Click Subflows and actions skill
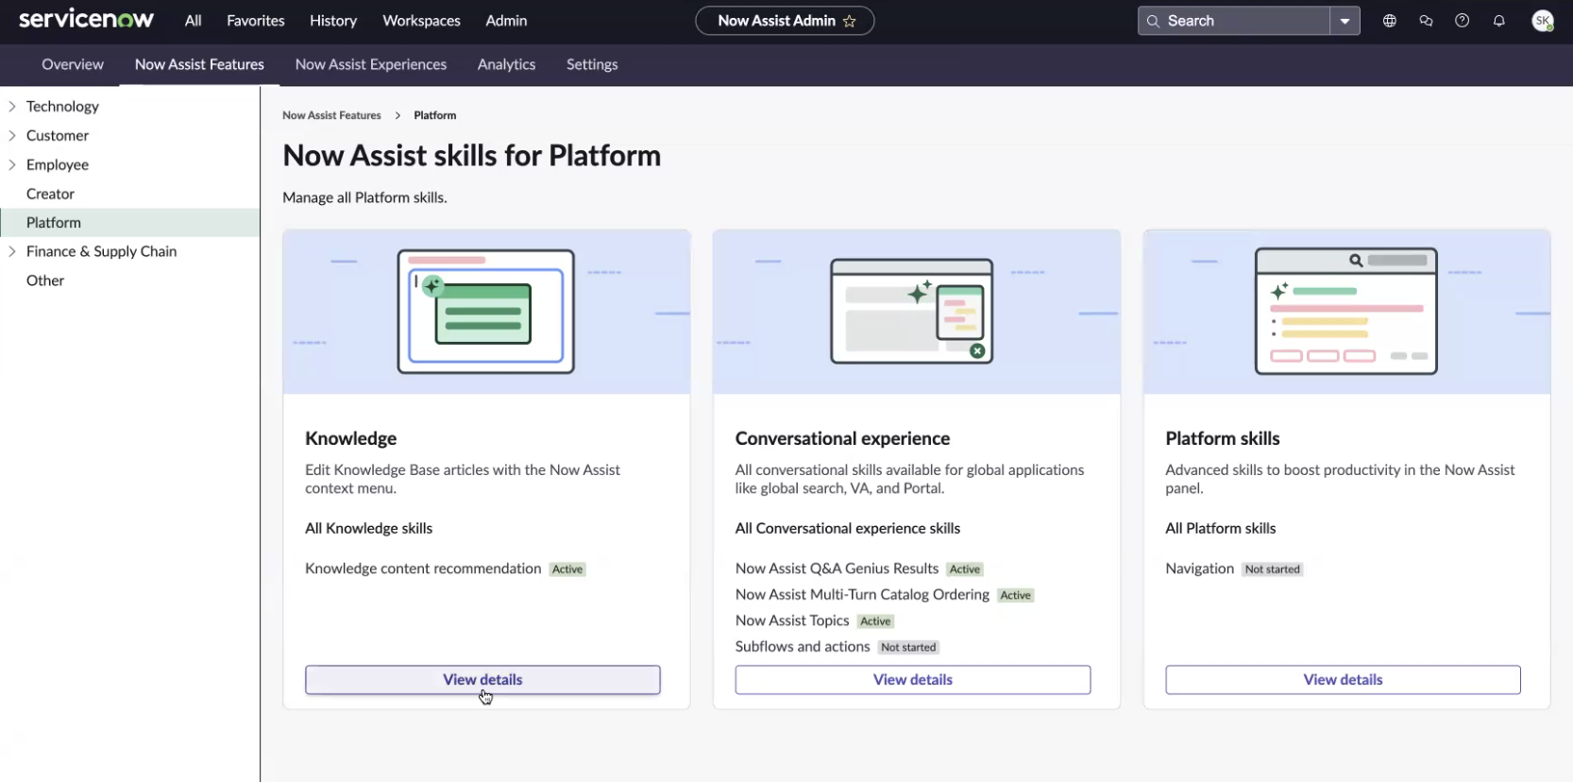 pyautogui.click(x=803, y=647)
